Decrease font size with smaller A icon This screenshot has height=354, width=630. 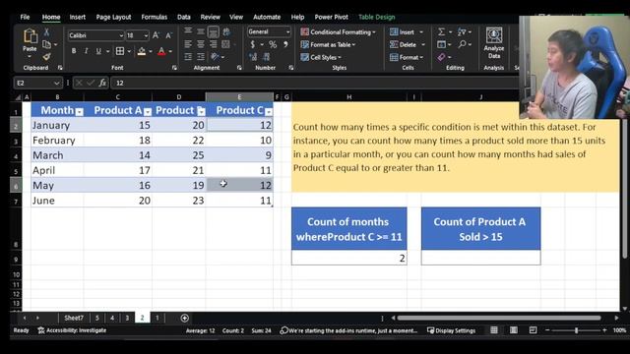tap(168, 35)
